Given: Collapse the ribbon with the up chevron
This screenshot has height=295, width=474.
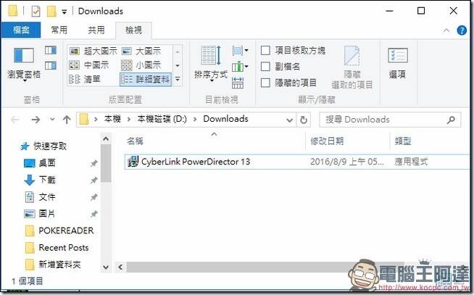Looking at the screenshot, I should point(446,30).
